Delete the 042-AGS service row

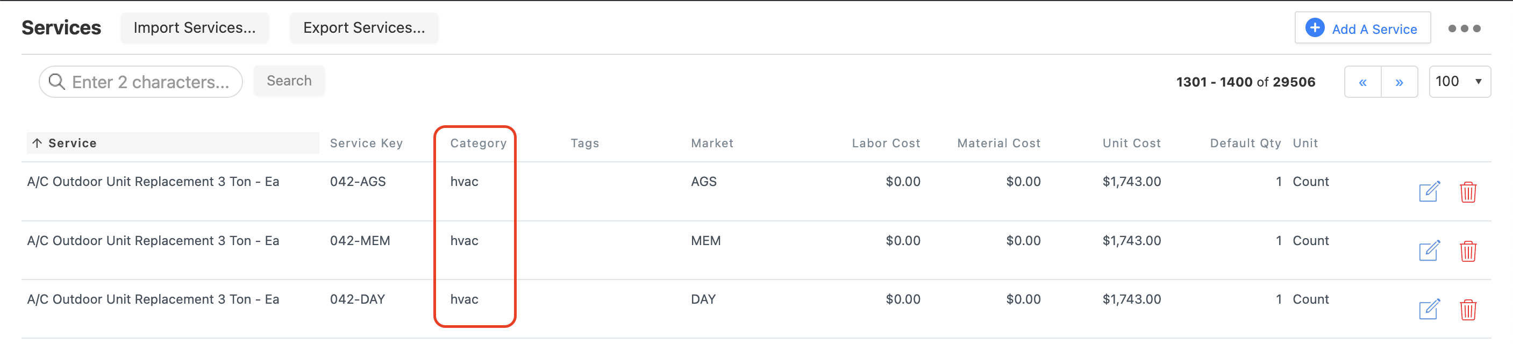(1468, 192)
